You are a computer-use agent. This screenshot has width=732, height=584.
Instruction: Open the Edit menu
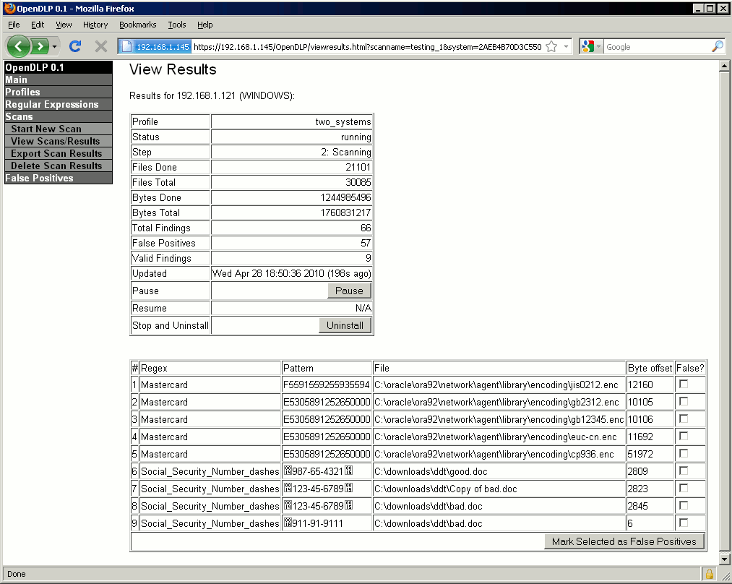coord(38,25)
